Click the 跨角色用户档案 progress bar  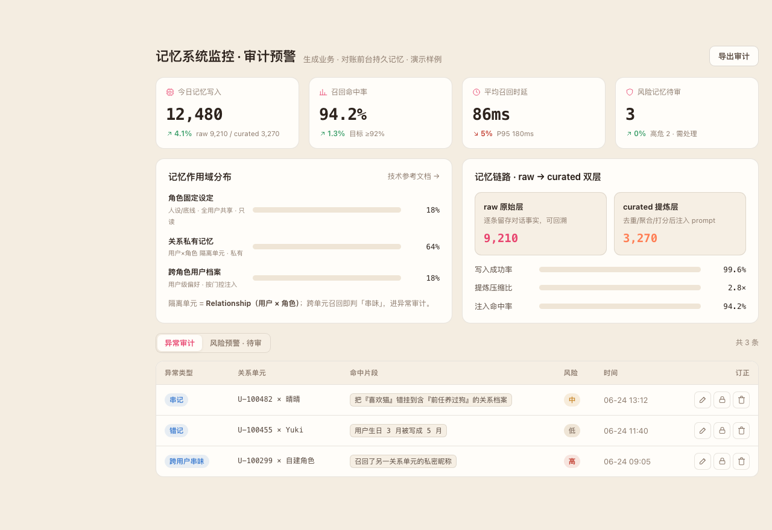[327, 278]
